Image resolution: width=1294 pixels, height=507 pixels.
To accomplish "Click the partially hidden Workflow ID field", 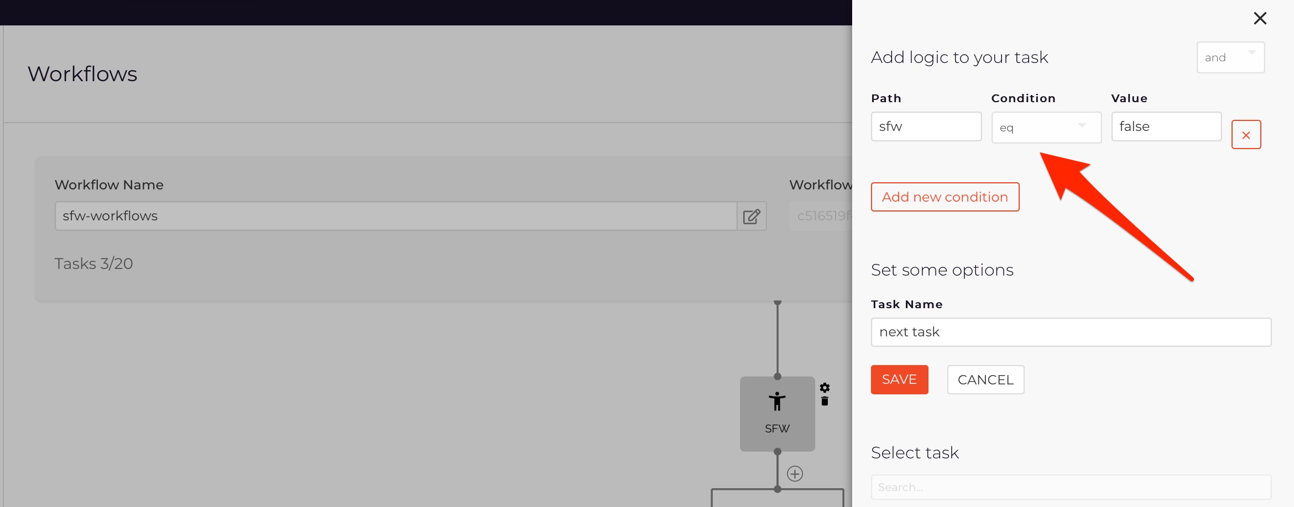I will (x=821, y=216).
